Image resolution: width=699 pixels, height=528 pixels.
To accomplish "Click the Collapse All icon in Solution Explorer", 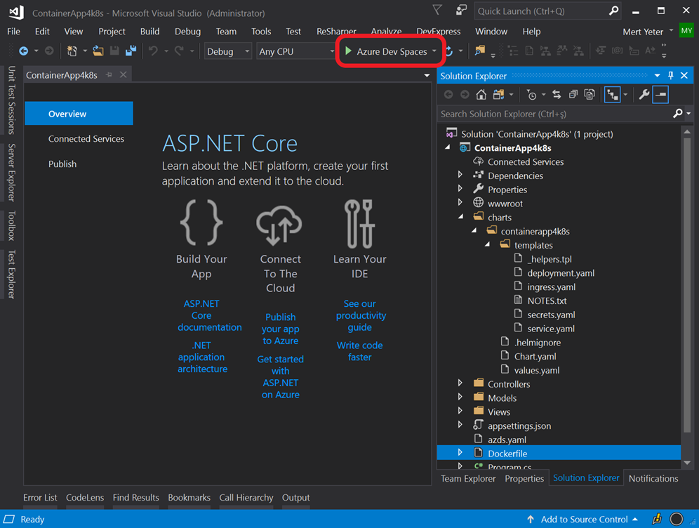I will (x=573, y=95).
